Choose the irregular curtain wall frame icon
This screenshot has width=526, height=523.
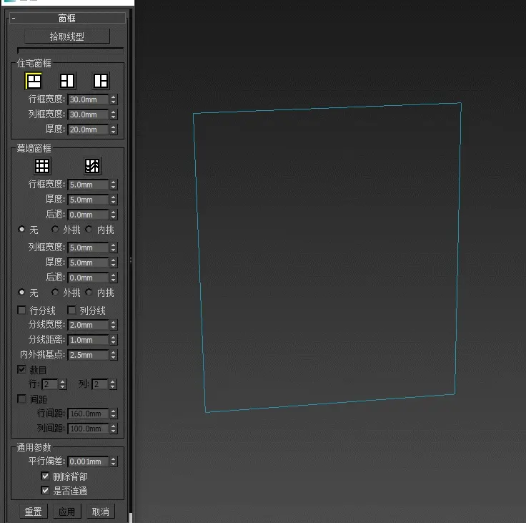tap(92, 166)
